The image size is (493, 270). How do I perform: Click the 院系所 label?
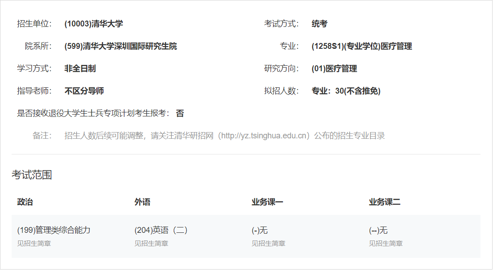[39, 46]
